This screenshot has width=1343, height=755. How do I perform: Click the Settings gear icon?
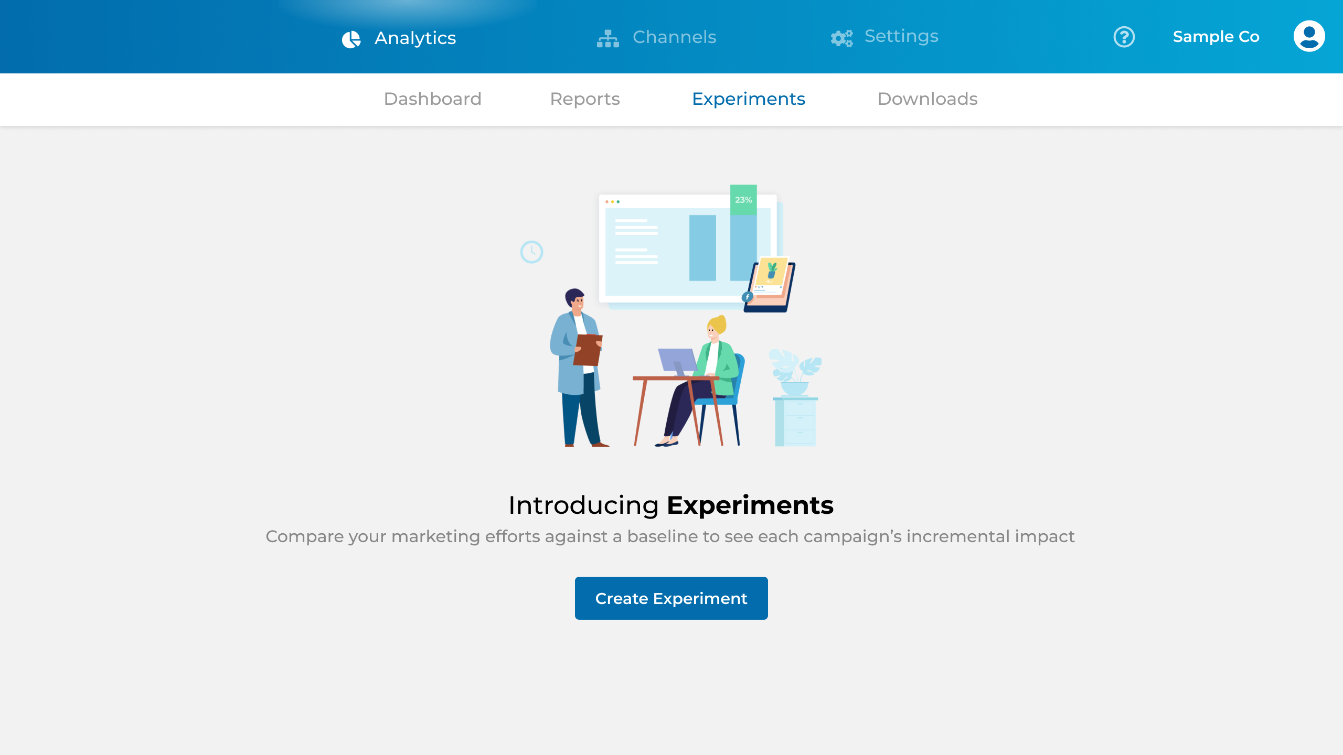click(840, 37)
